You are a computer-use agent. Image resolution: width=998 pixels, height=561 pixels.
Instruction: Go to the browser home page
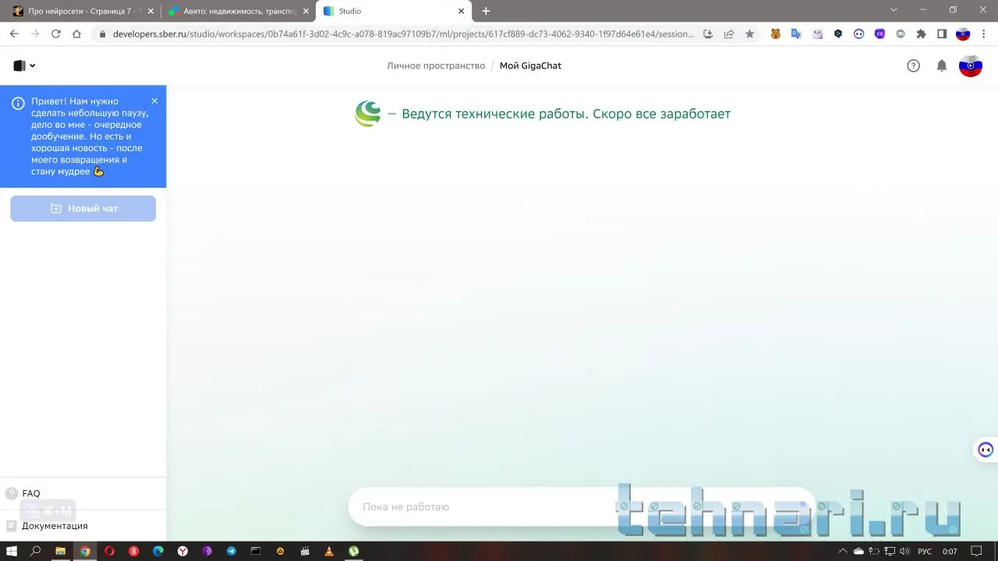coord(76,34)
